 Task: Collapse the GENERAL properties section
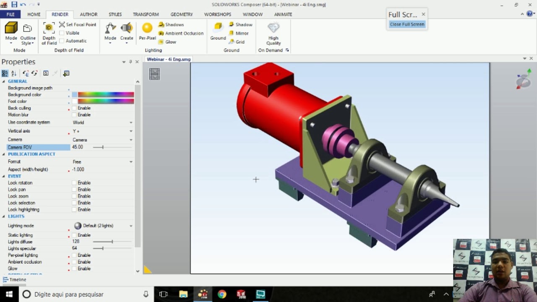coord(4,81)
